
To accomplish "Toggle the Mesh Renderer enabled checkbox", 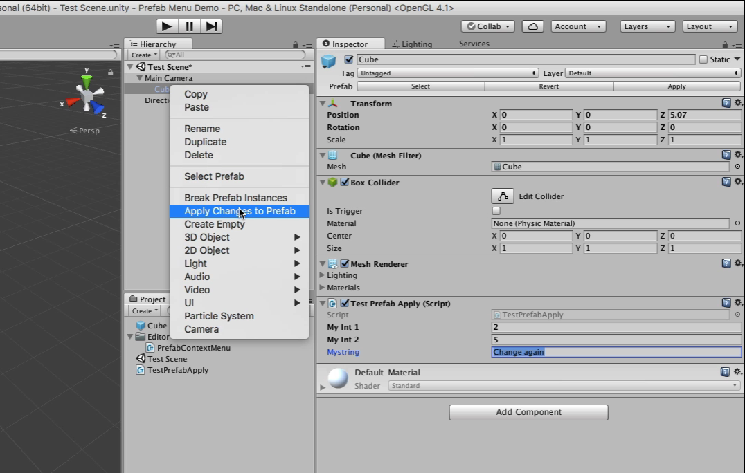I will point(345,263).
